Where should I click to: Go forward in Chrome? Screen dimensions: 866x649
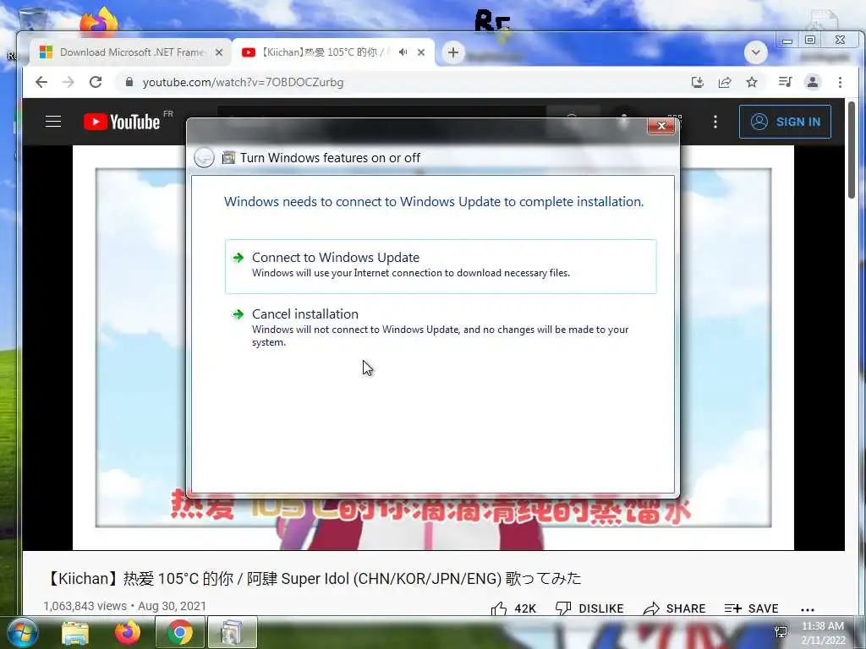click(x=69, y=82)
